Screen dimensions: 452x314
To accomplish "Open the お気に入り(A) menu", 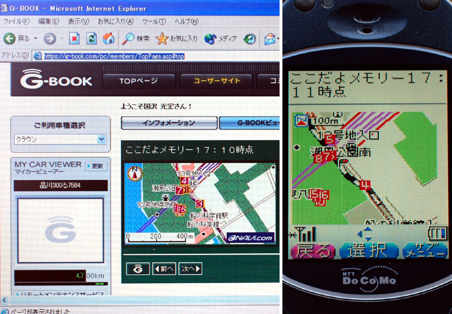I will tap(116, 22).
